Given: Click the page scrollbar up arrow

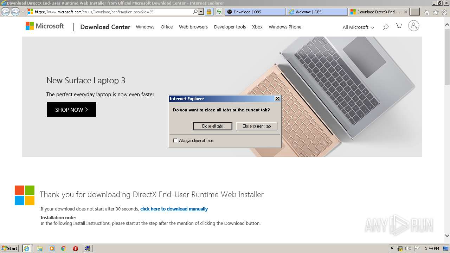Looking at the screenshot, I should click(447, 25).
